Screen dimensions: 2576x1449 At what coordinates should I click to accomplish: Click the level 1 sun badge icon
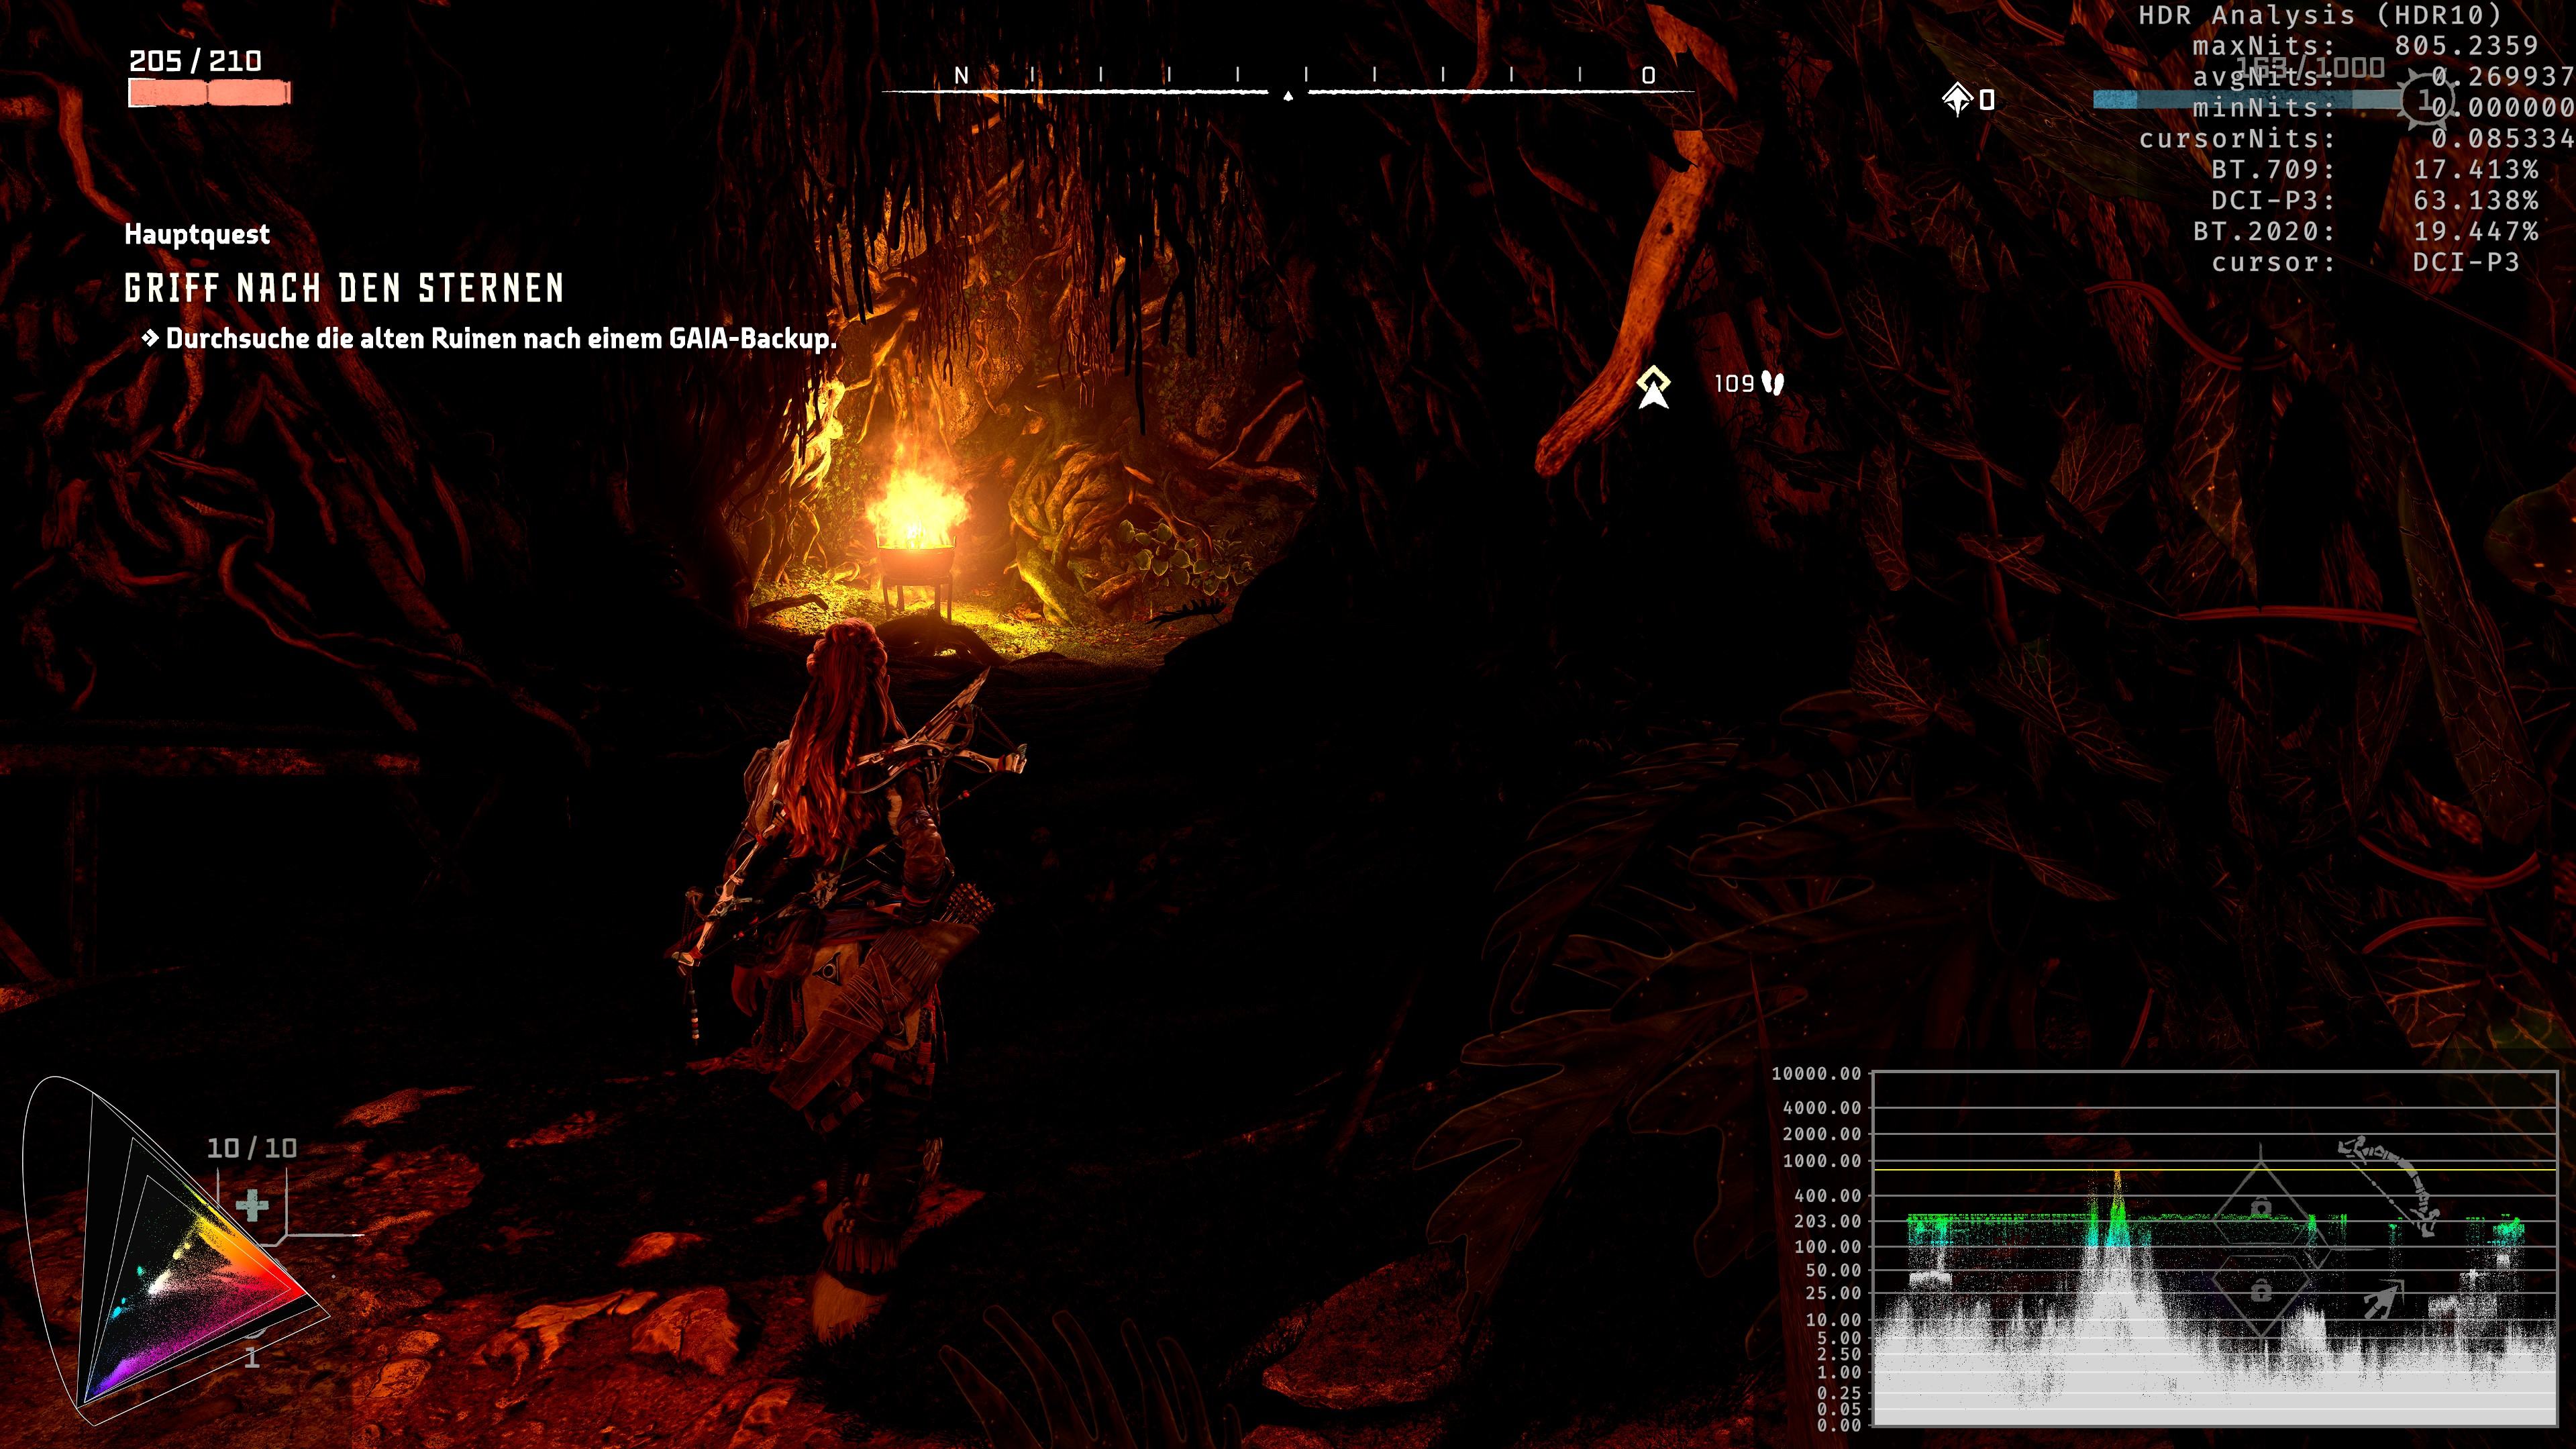[2426, 99]
